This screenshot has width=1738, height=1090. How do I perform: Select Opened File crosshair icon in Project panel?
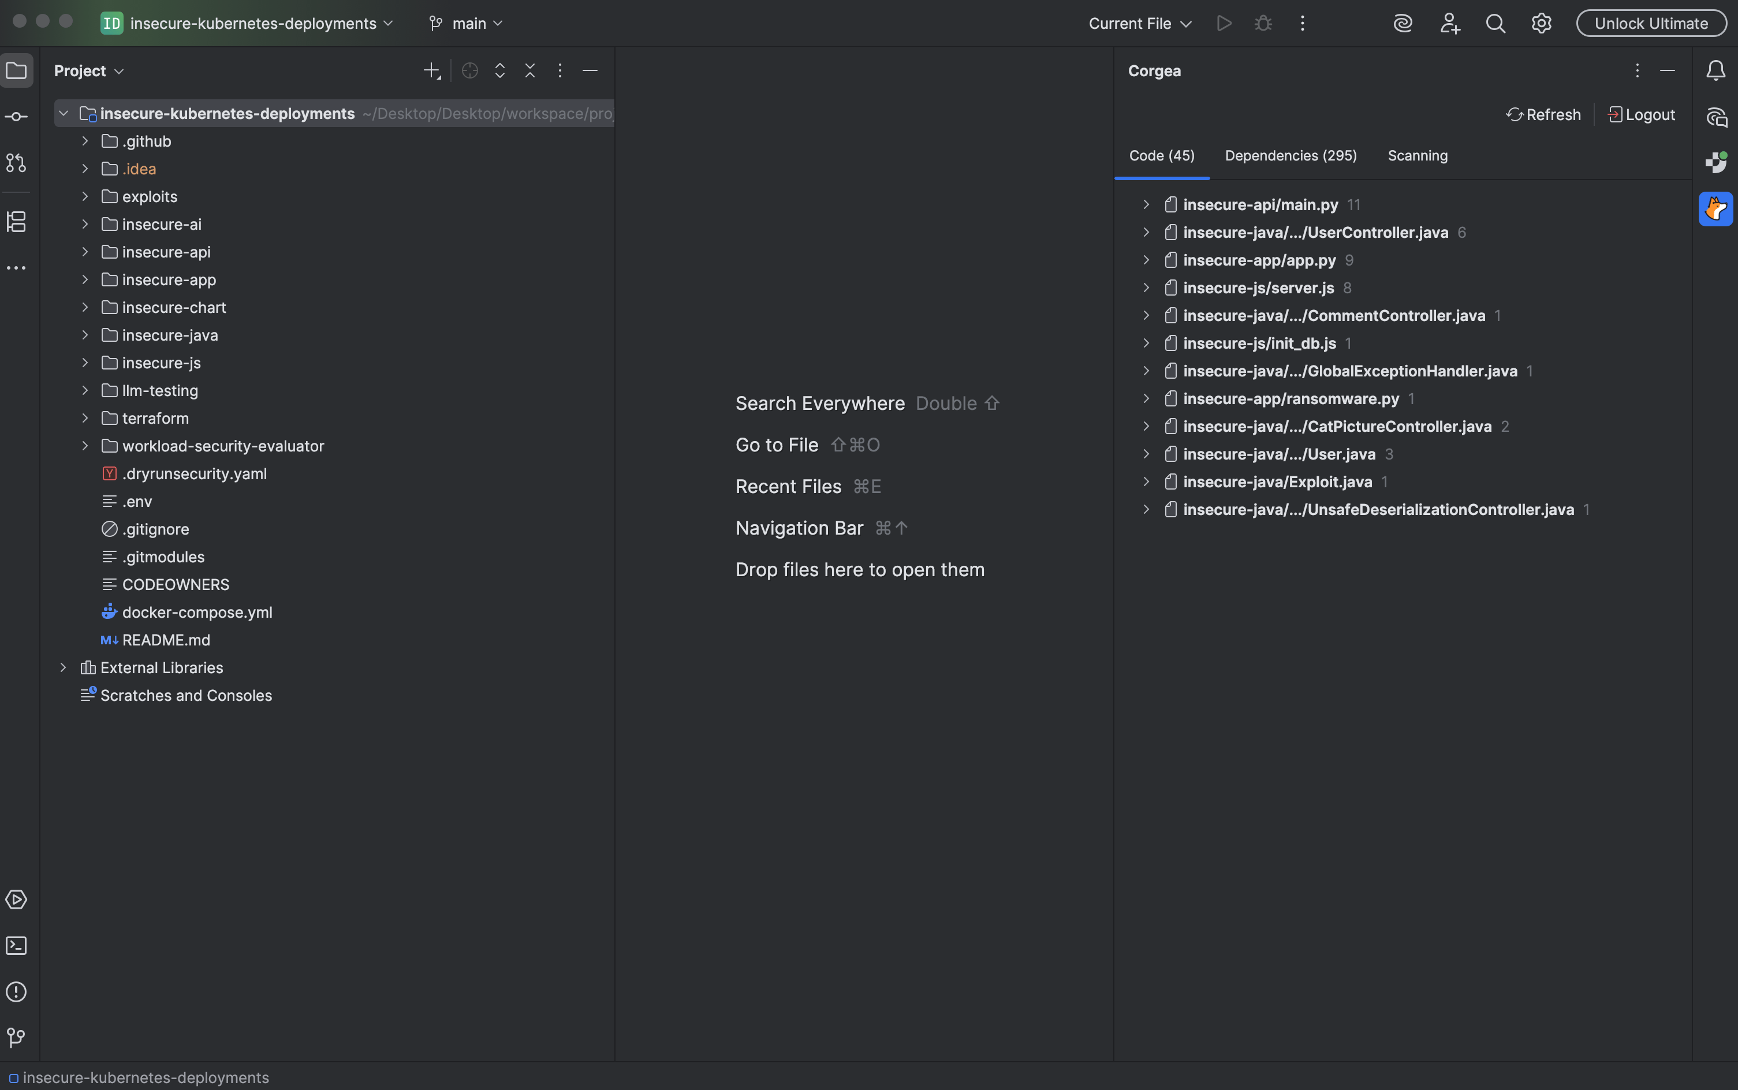coord(470,70)
